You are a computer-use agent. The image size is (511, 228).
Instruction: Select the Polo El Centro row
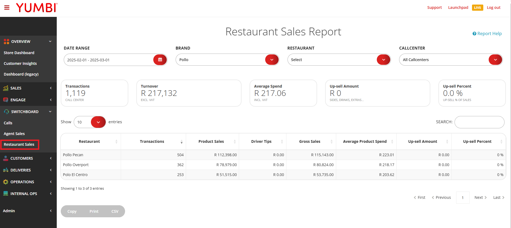pyautogui.click(x=283, y=175)
